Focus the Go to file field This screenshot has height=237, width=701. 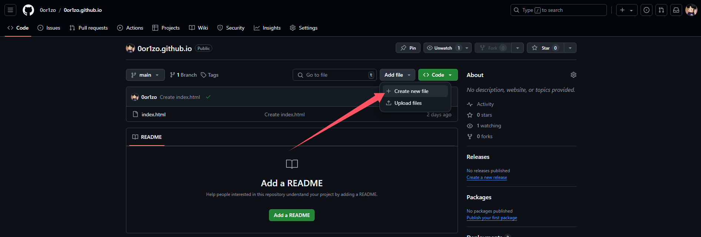click(x=335, y=75)
